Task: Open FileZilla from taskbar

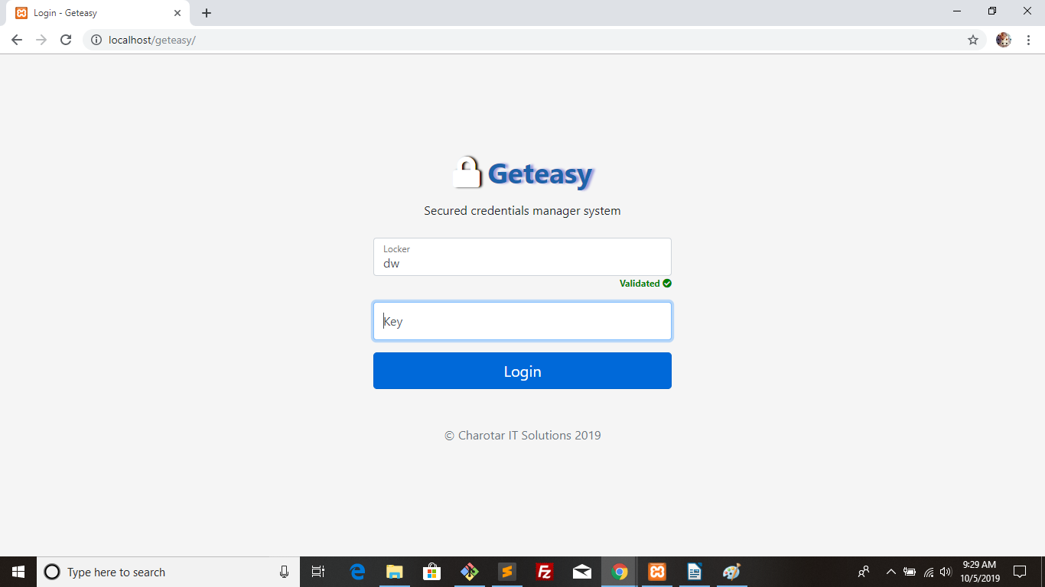Action: pyautogui.click(x=544, y=572)
